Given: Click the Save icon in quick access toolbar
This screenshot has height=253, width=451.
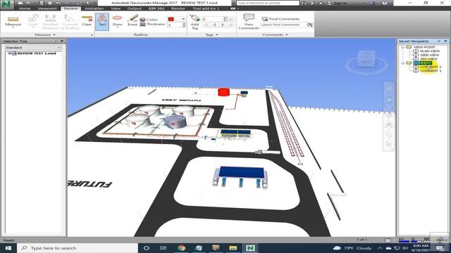Looking at the screenshot, I should (x=42, y=3).
